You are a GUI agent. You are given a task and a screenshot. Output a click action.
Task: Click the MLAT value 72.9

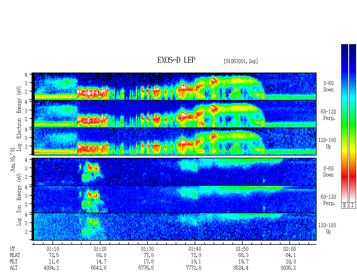(x=196, y=255)
